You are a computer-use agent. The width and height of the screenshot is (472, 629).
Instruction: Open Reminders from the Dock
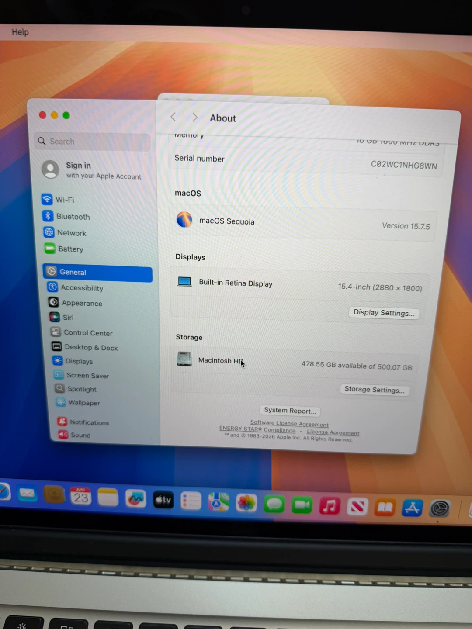(191, 501)
